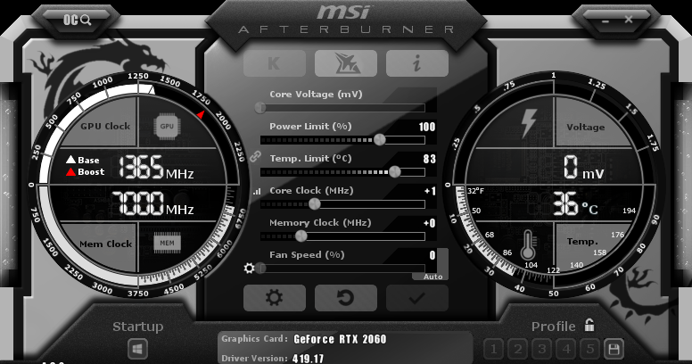
Task: Click the Fan Speed value 0
Action: point(432,255)
